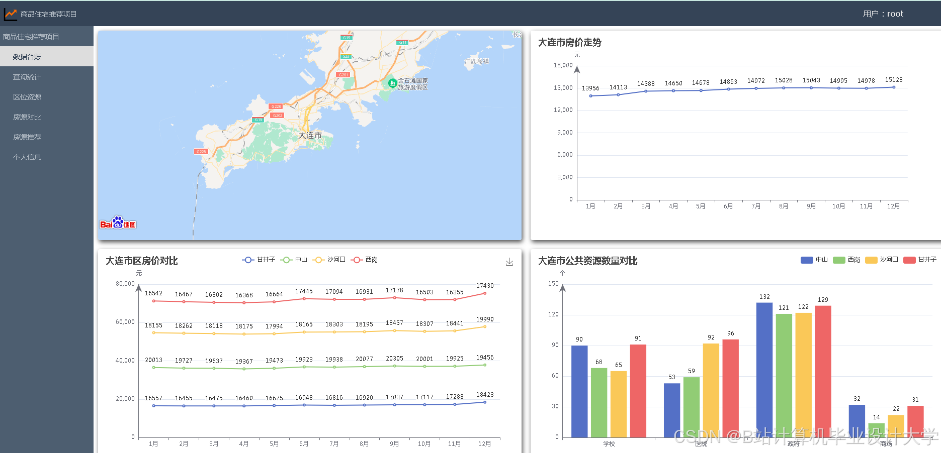Click the red 政府 bar labeled 129
941x453 pixels.
pyautogui.click(x=823, y=372)
